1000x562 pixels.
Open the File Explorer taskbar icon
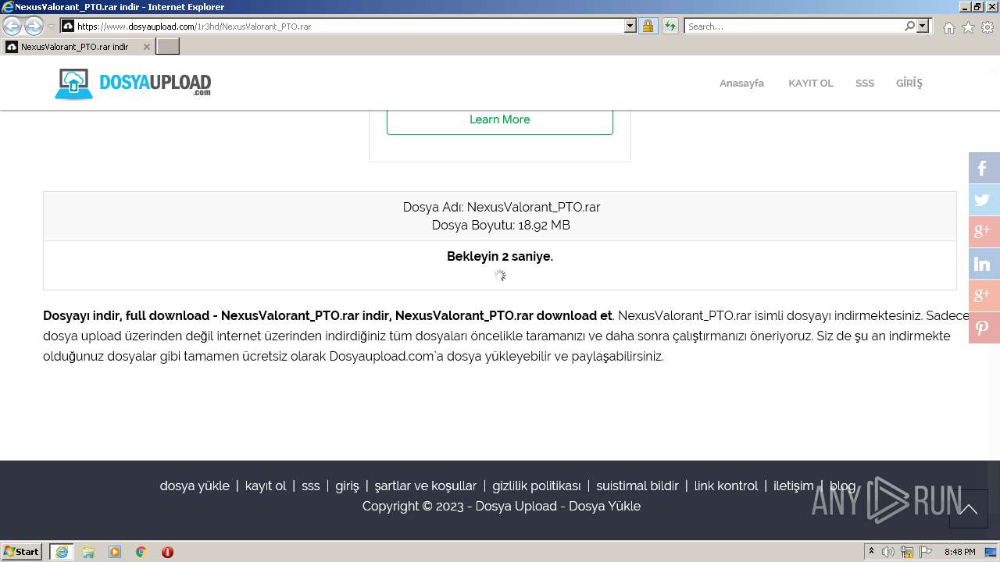click(88, 552)
